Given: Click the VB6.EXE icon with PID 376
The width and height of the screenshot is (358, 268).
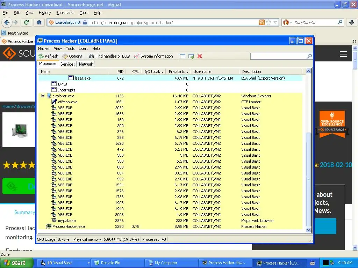Looking at the screenshot, I should [x=54, y=132].
